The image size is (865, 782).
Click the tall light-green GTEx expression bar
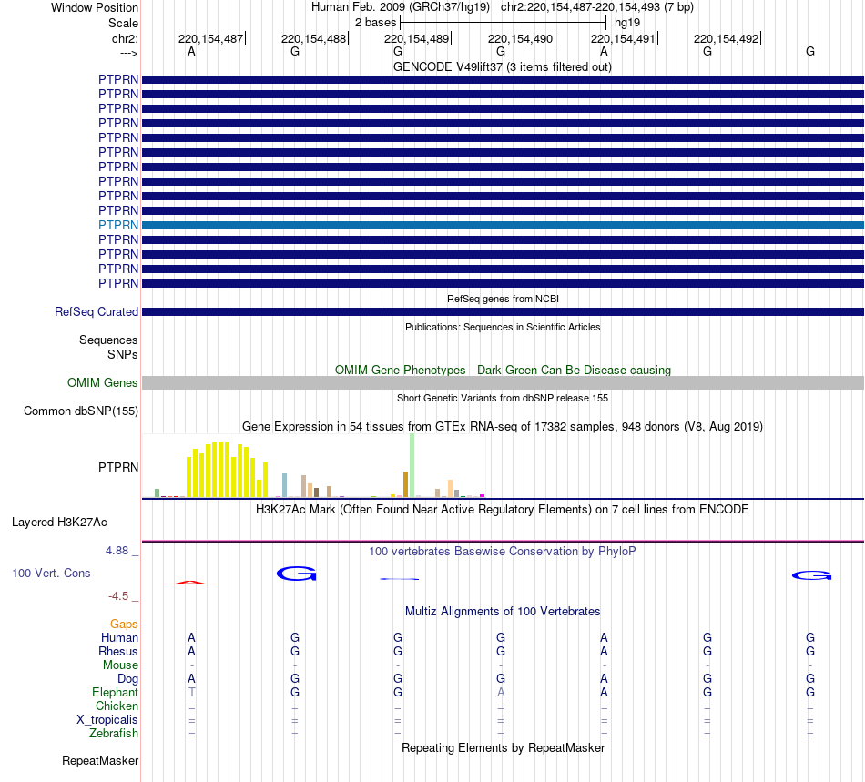[412, 465]
